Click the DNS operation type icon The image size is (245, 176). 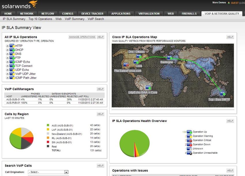tap(12, 54)
